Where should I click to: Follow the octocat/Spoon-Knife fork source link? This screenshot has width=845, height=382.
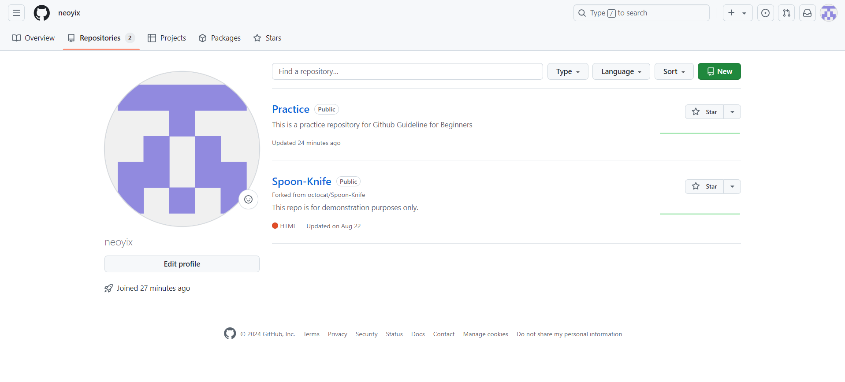pos(336,195)
